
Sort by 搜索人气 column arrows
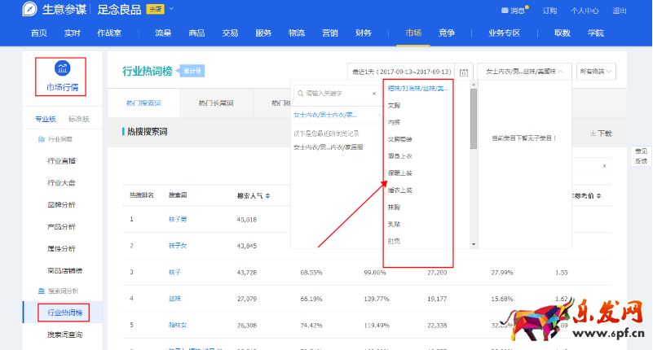[267, 196]
